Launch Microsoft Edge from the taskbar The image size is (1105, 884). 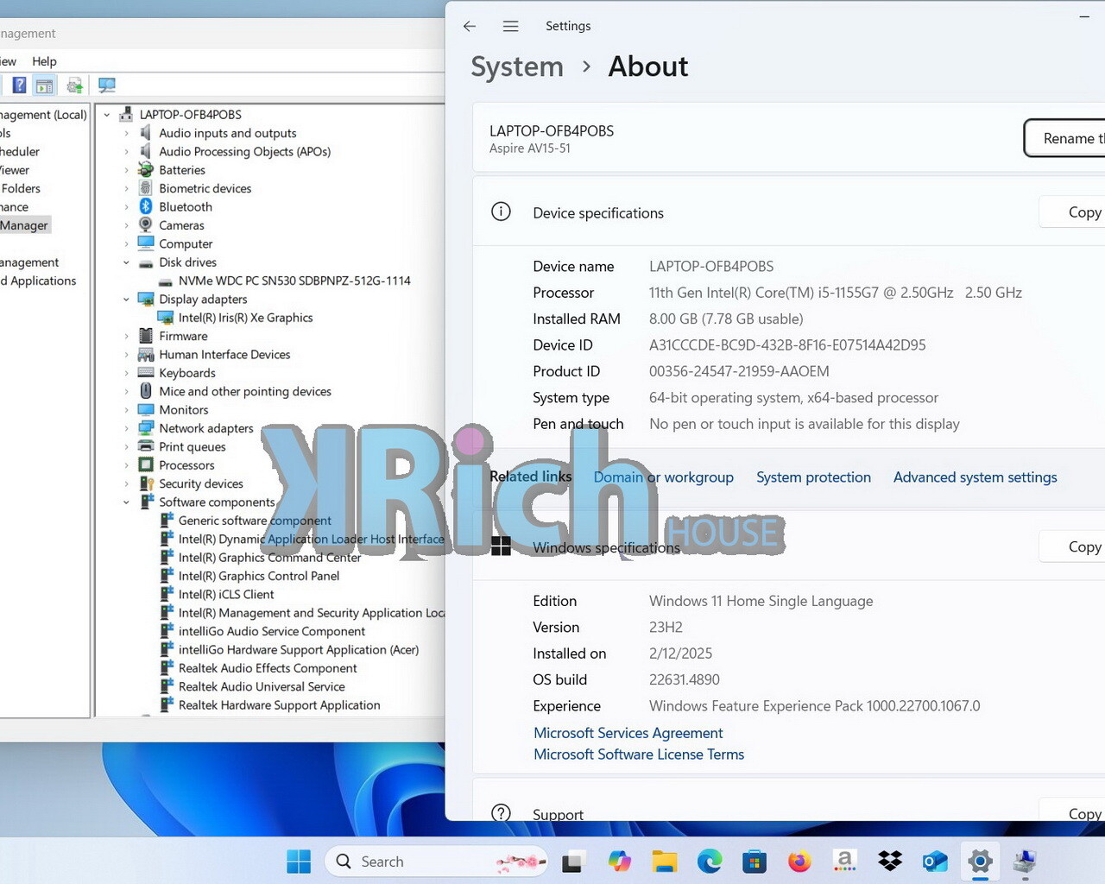click(x=710, y=862)
